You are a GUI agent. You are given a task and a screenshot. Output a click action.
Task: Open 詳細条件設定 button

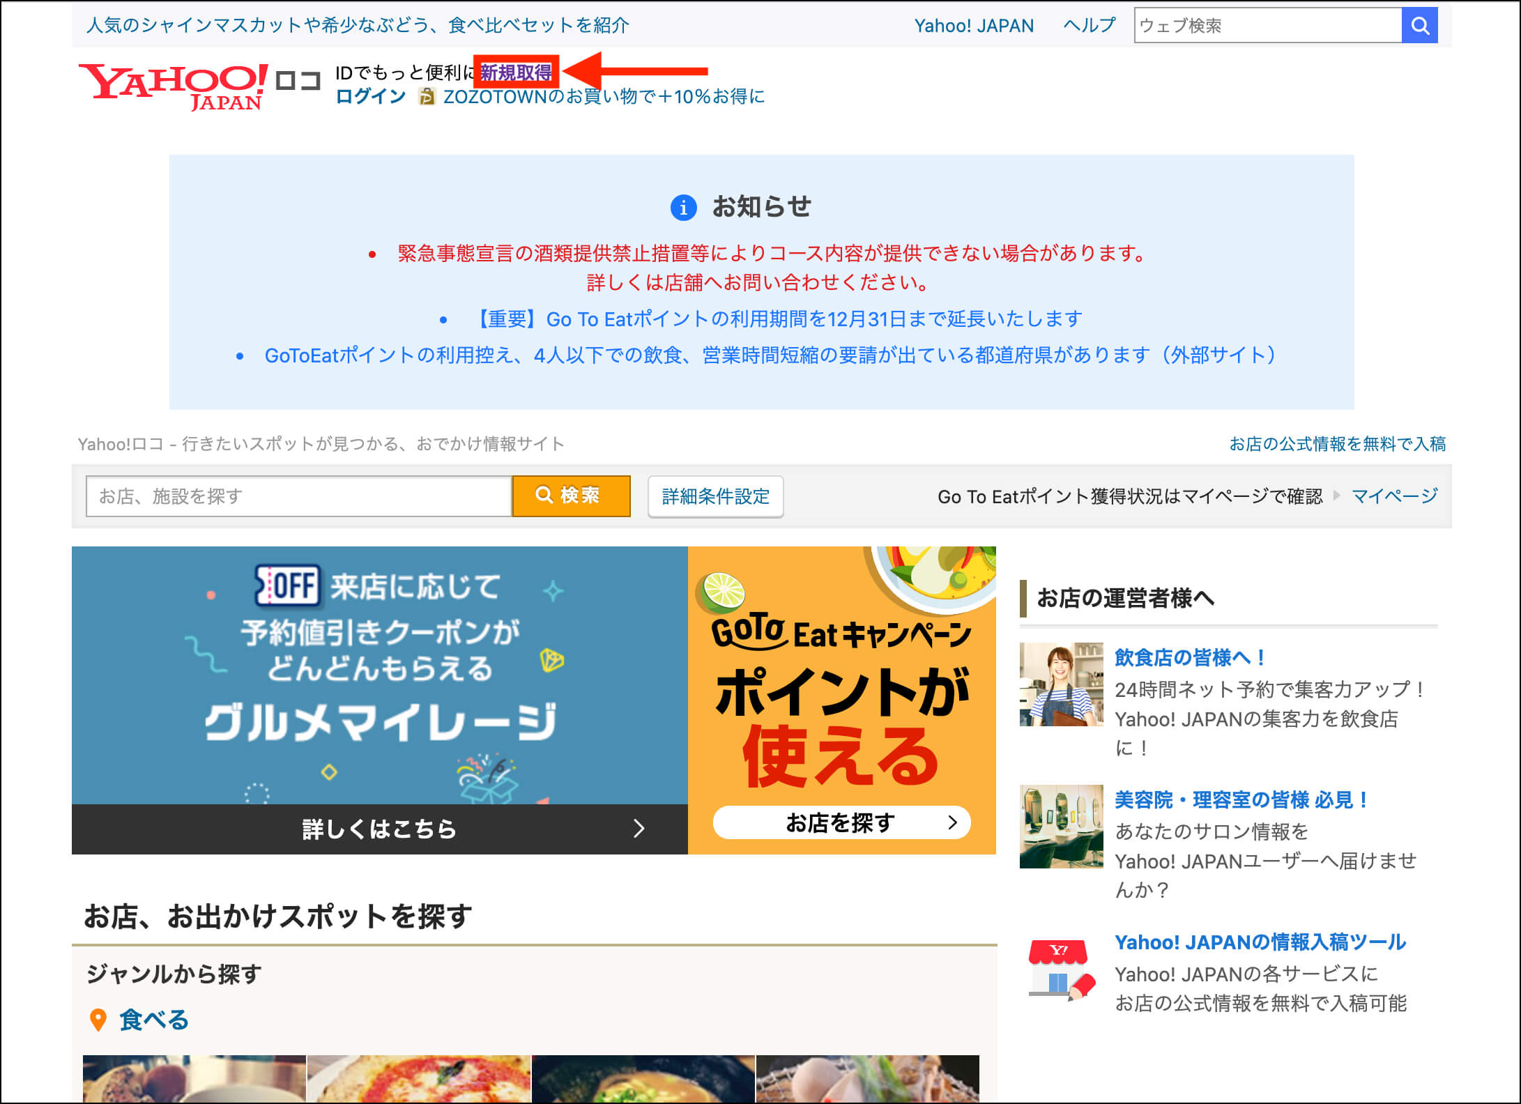tap(716, 496)
